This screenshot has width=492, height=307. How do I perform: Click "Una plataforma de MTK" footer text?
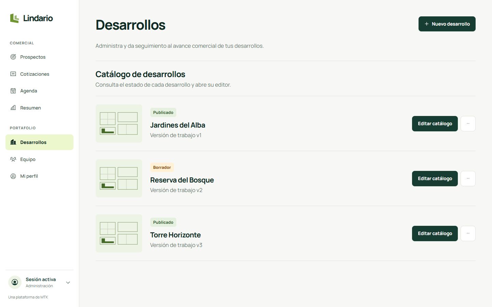pyautogui.click(x=28, y=297)
